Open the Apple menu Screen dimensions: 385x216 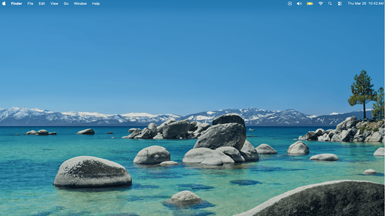point(4,3)
